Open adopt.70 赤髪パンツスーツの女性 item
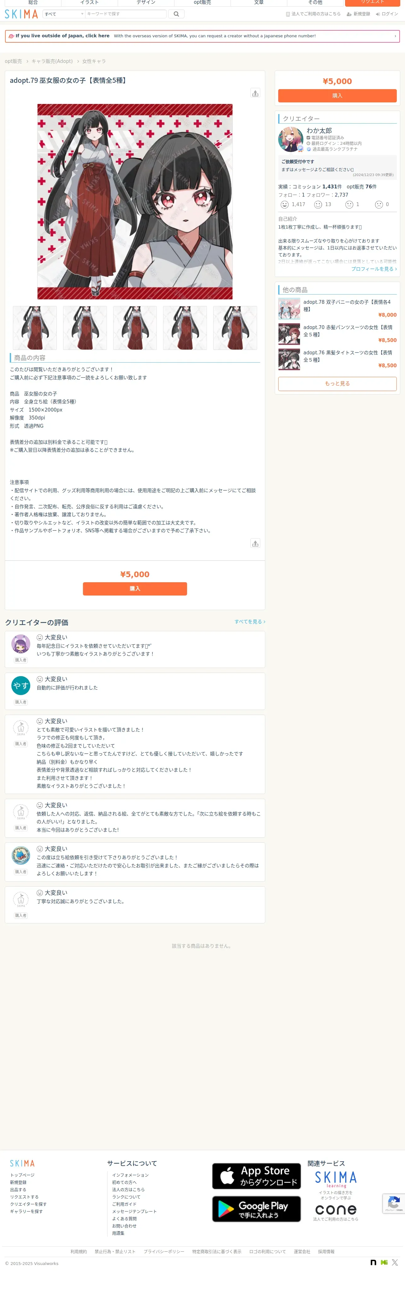This screenshot has width=405, height=1289. click(x=337, y=334)
